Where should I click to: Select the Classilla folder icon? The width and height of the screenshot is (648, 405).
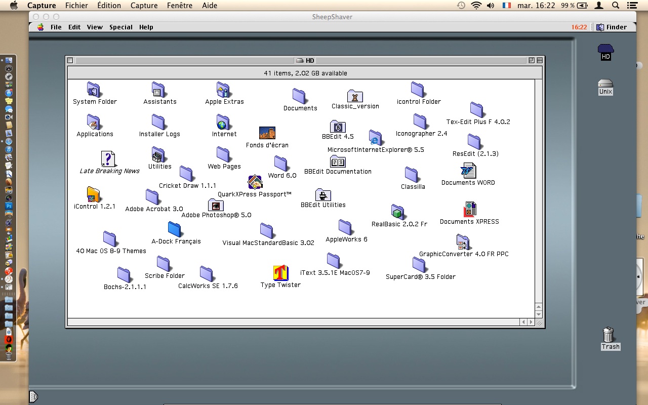click(x=412, y=175)
